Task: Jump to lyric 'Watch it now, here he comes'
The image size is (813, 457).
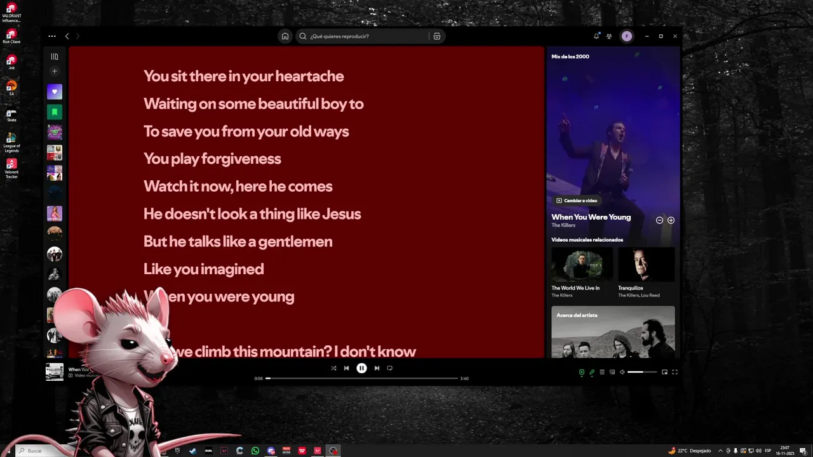Action: [x=238, y=187]
